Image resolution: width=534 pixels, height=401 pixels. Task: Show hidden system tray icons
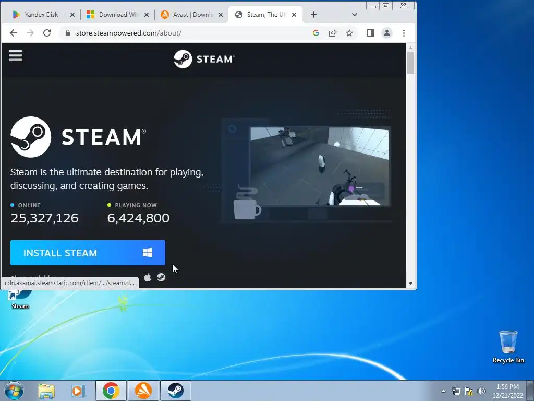tap(443, 391)
